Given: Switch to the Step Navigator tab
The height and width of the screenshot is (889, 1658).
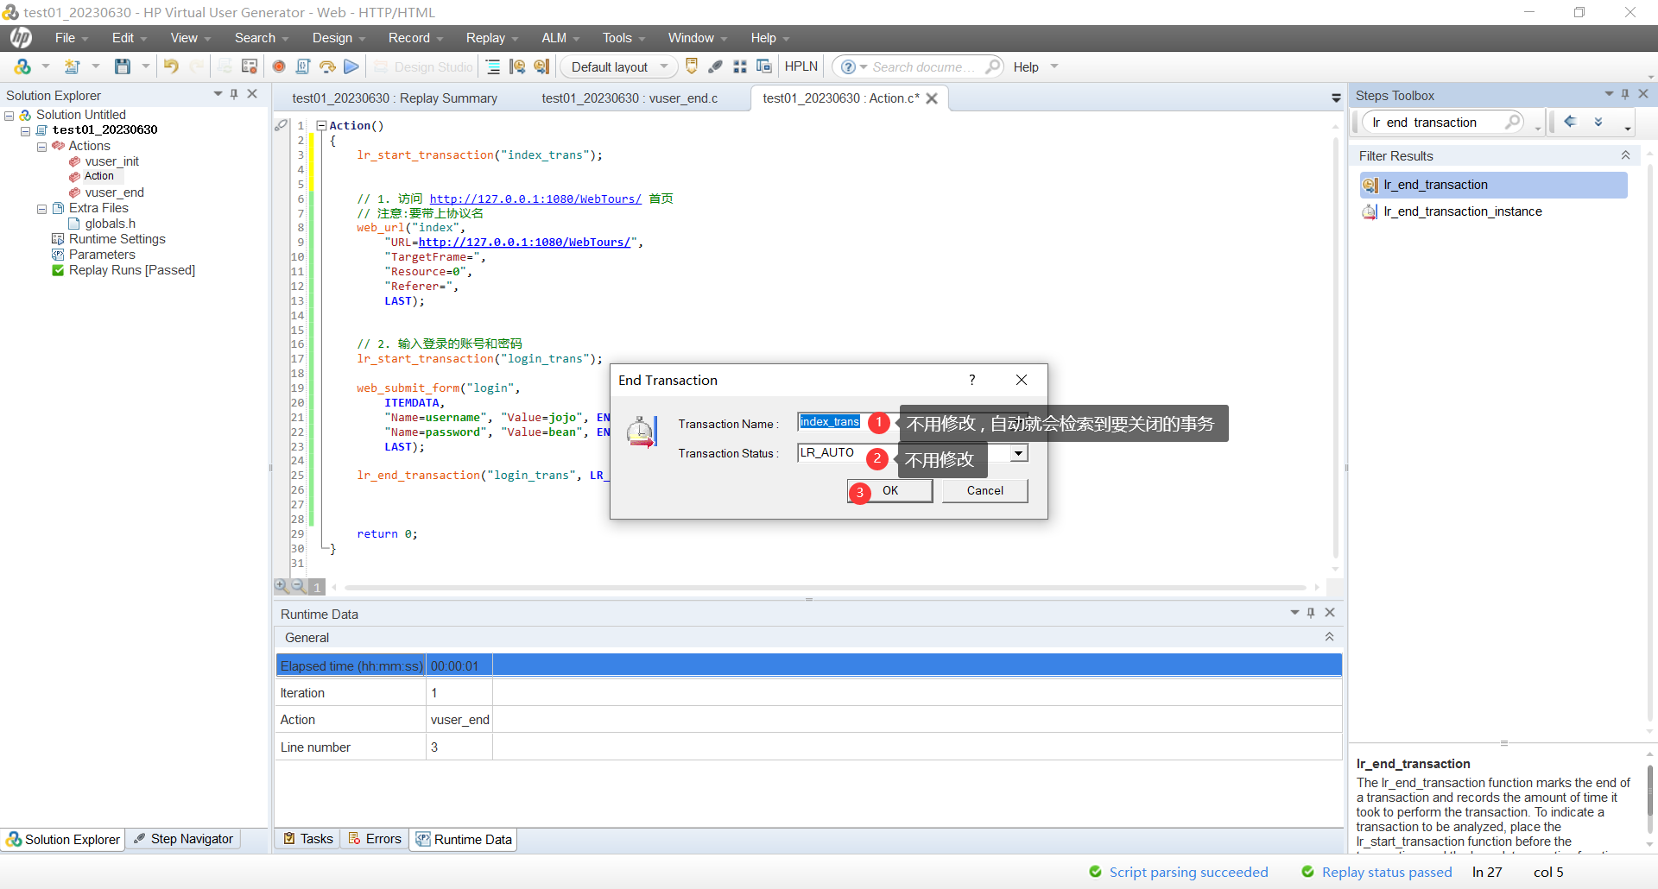Looking at the screenshot, I should tap(184, 839).
